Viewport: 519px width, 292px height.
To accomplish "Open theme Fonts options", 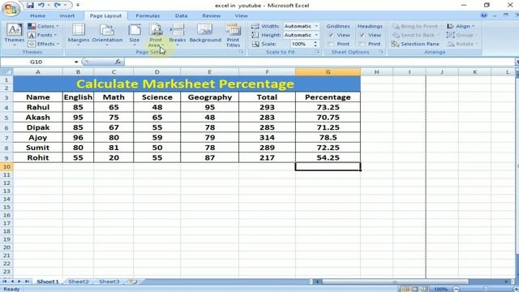I will (x=42, y=35).
